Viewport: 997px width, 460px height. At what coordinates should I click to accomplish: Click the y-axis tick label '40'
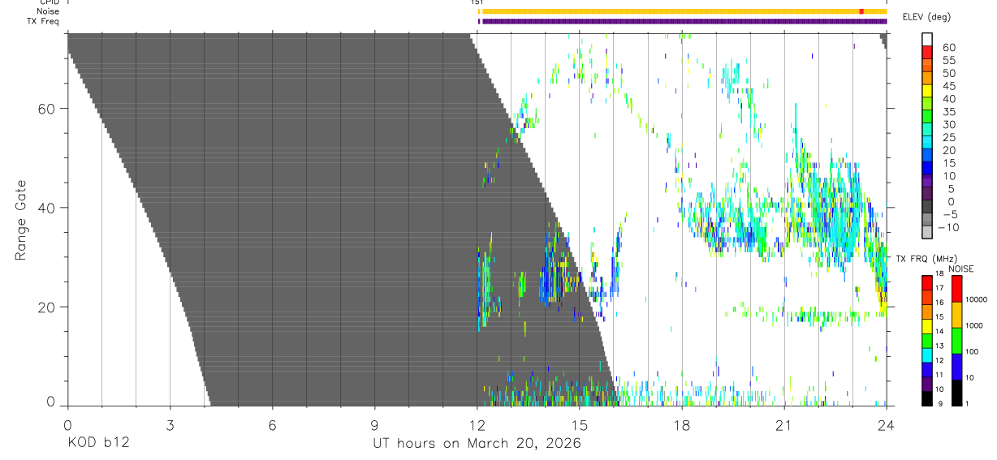48,208
